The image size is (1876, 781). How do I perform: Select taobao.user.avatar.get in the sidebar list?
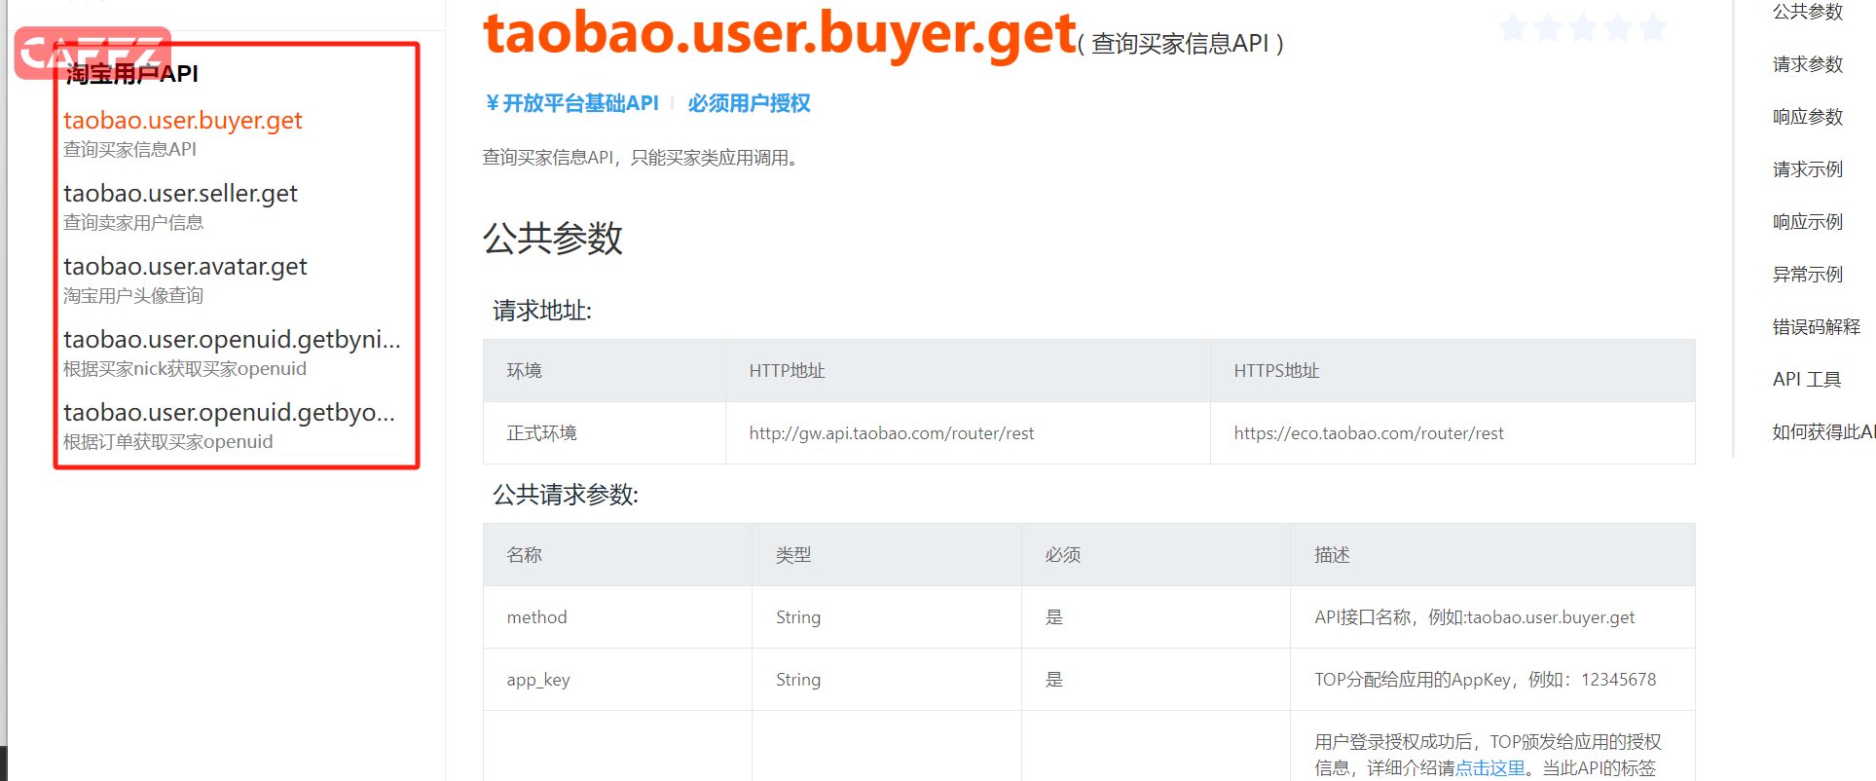click(185, 267)
